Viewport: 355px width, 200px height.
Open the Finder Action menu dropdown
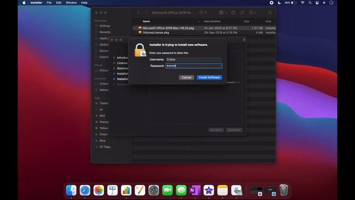pyautogui.click(x=252, y=13)
